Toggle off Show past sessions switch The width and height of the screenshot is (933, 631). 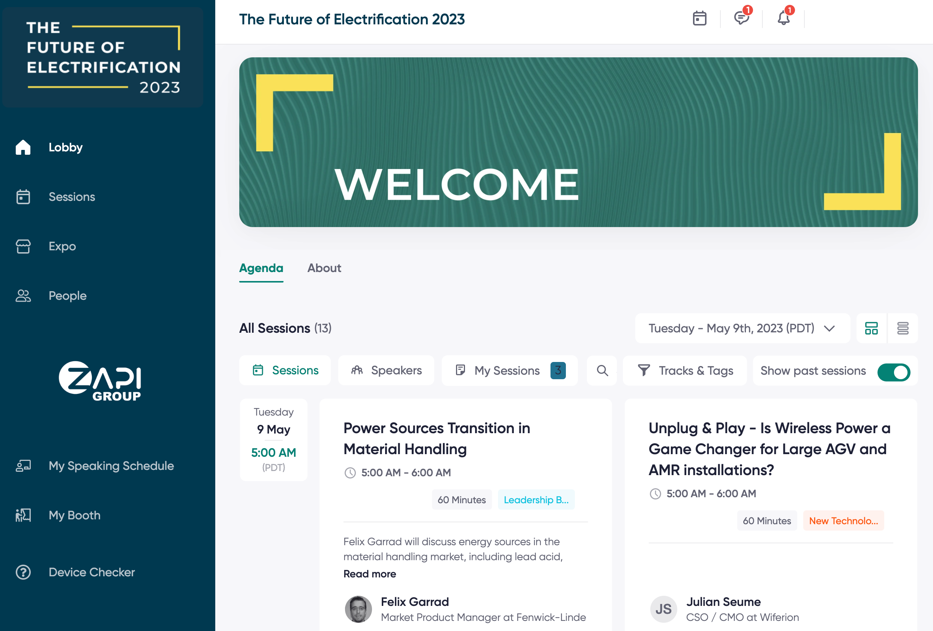tap(893, 372)
